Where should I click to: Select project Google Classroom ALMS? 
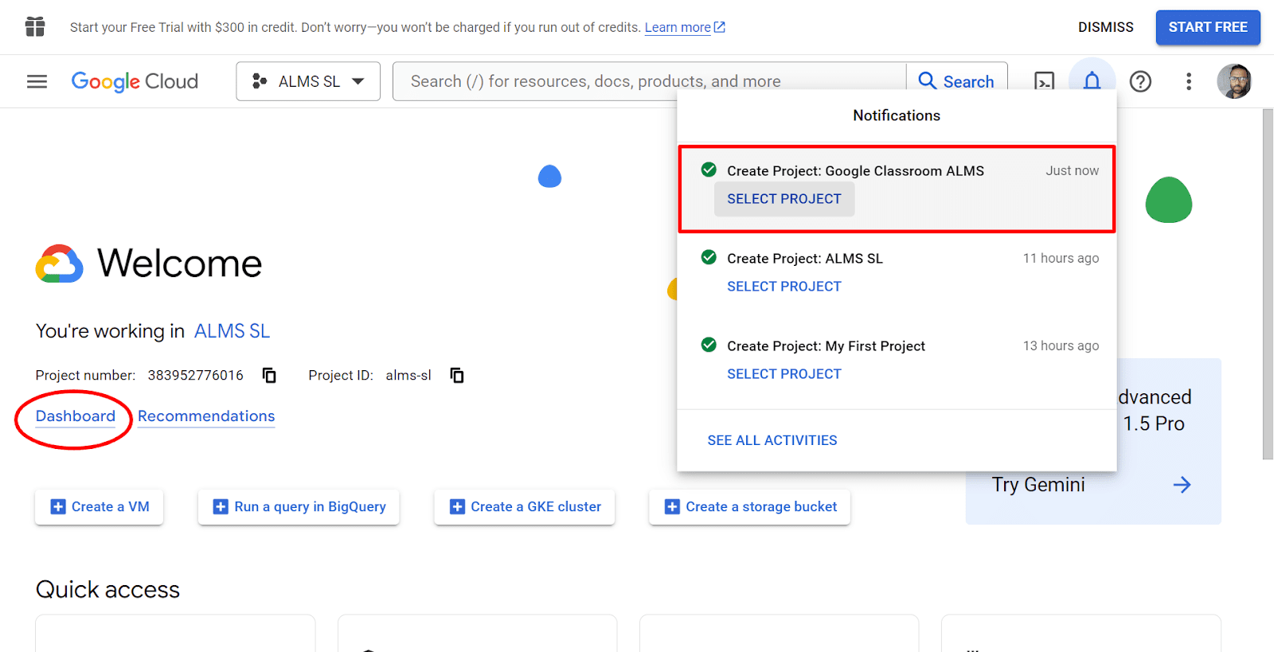point(784,199)
